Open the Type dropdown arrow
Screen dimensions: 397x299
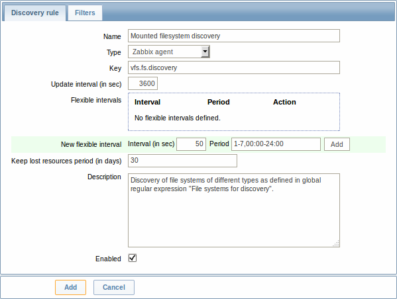click(x=205, y=52)
